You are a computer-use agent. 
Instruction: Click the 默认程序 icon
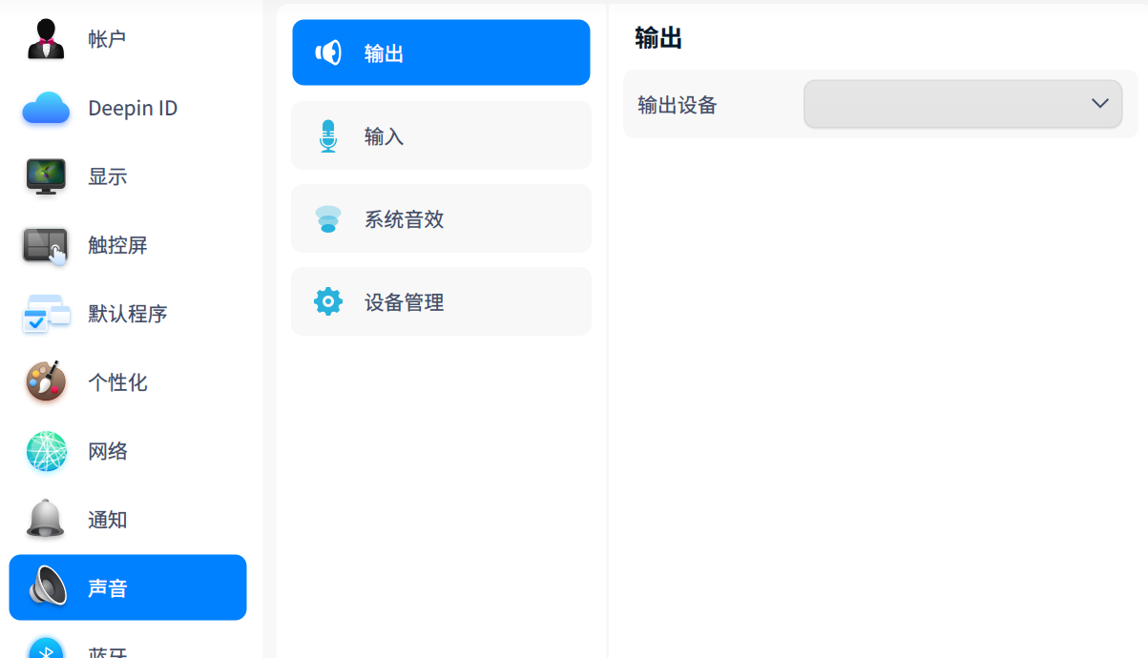[x=46, y=314]
